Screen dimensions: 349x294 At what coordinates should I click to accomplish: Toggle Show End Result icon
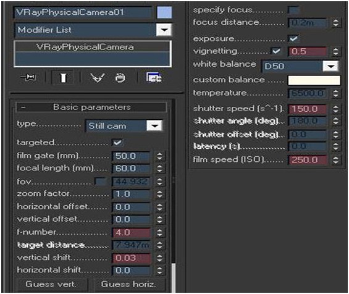(x=63, y=78)
